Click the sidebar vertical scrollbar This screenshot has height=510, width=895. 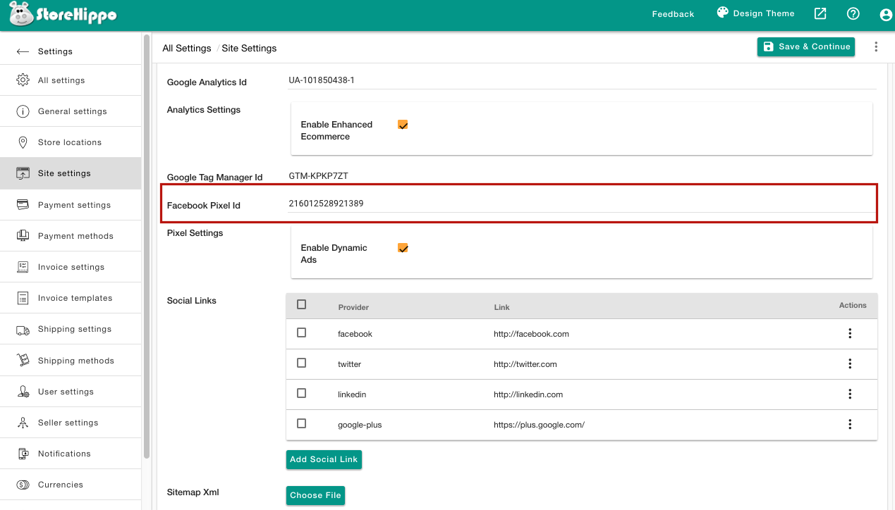coord(147,246)
